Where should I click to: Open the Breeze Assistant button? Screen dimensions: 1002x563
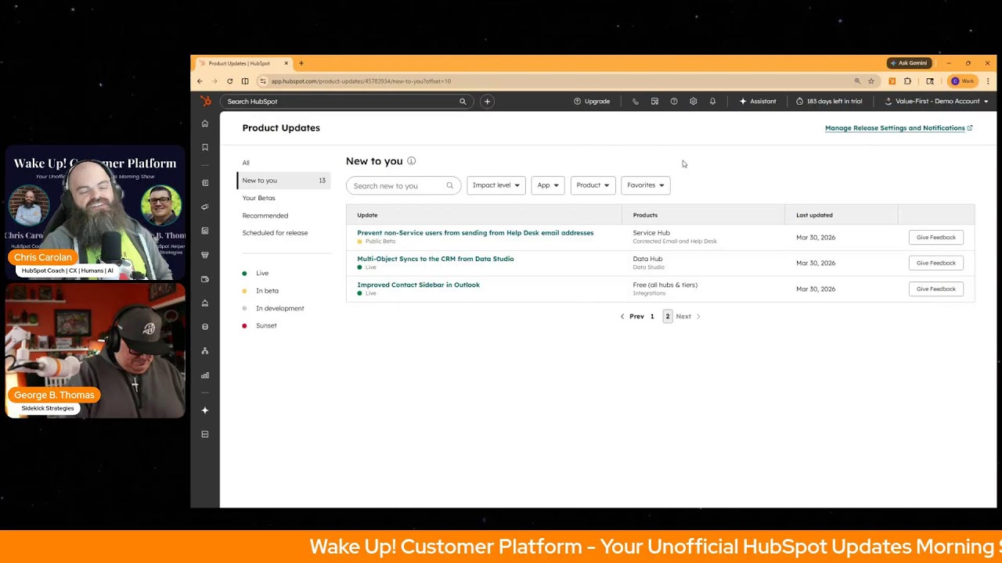click(x=758, y=101)
